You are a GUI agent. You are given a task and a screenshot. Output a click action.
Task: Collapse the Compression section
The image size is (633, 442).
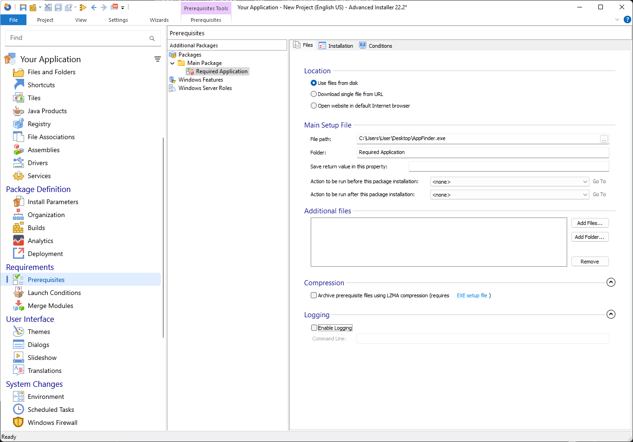coord(611,282)
